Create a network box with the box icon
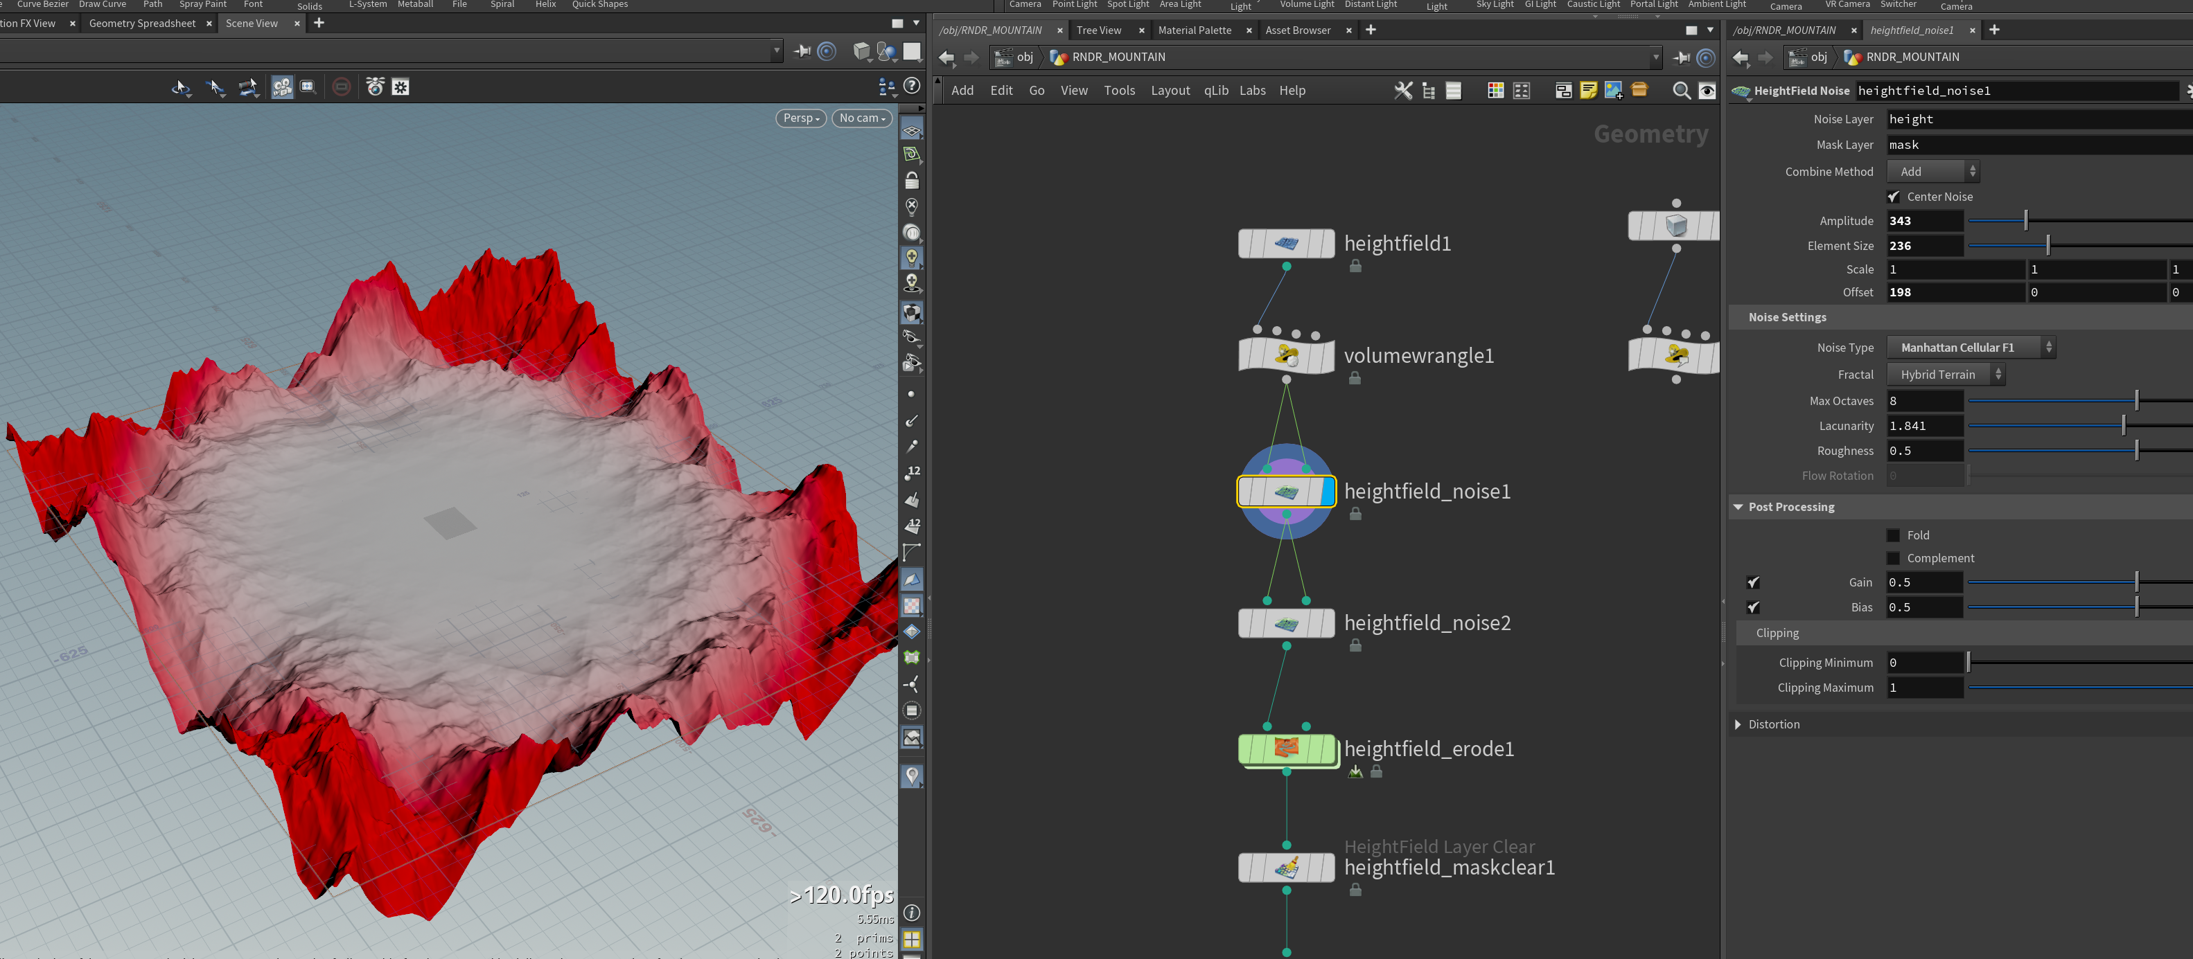This screenshot has height=959, width=2193. (1563, 90)
